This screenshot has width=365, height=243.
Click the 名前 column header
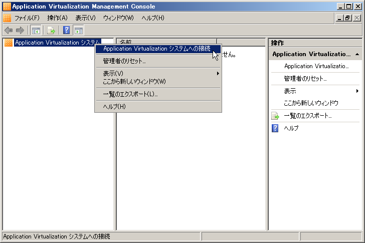coord(166,42)
